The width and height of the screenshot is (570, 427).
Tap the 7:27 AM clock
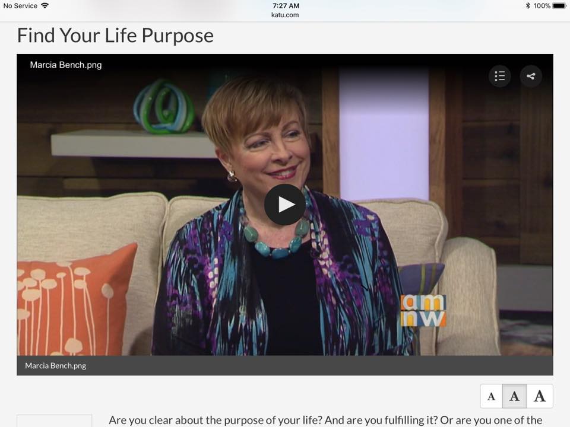click(x=286, y=5)
